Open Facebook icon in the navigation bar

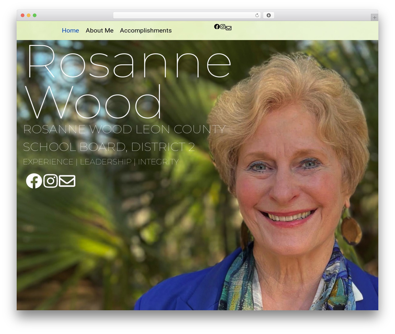coord(217,27)
